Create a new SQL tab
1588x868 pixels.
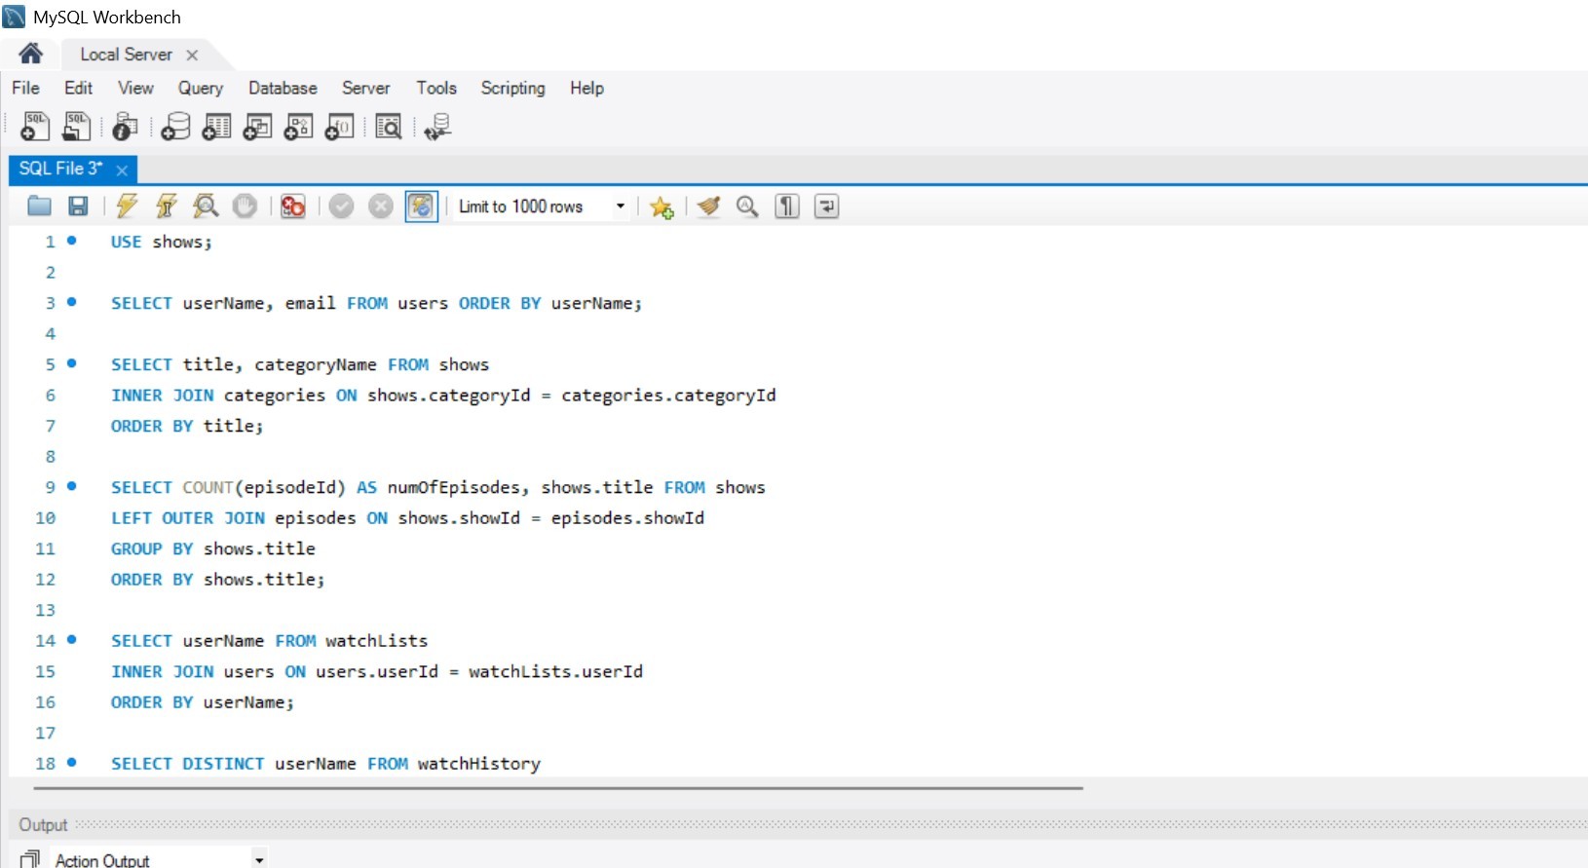[35, 127]
